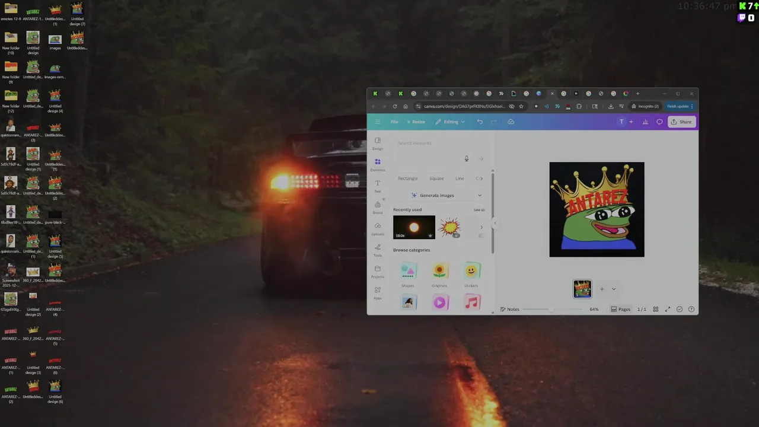Open the Editing mode dropdown
The image size is (759, 427).
[x=450, y=122]
